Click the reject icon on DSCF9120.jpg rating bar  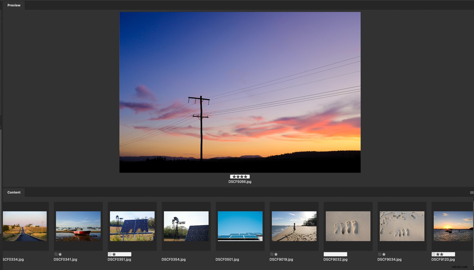[433, 254]
